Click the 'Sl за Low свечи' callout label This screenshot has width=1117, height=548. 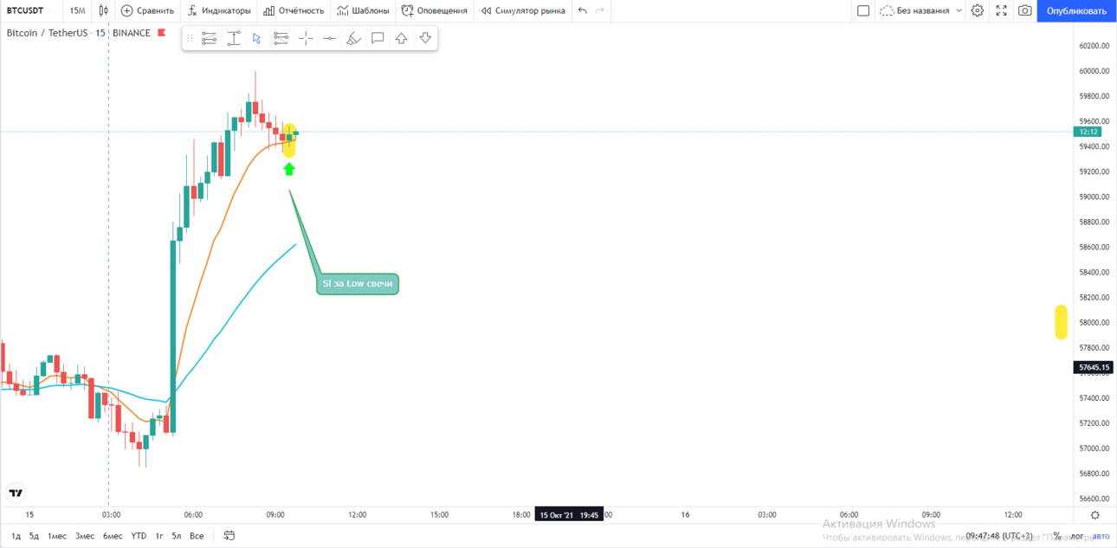pos(357,284)
